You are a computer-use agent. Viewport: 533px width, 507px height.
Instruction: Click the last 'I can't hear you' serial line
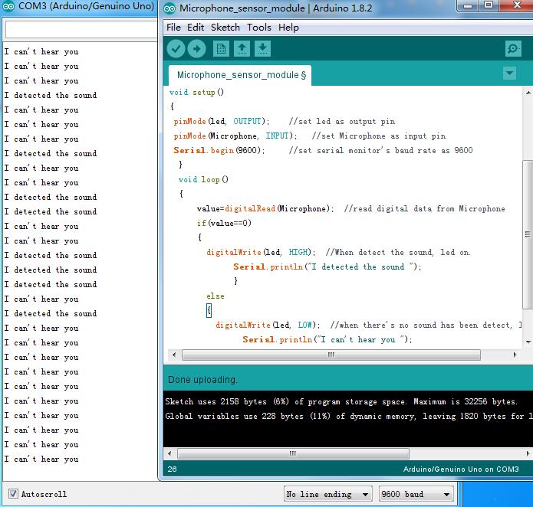point(41,460)
